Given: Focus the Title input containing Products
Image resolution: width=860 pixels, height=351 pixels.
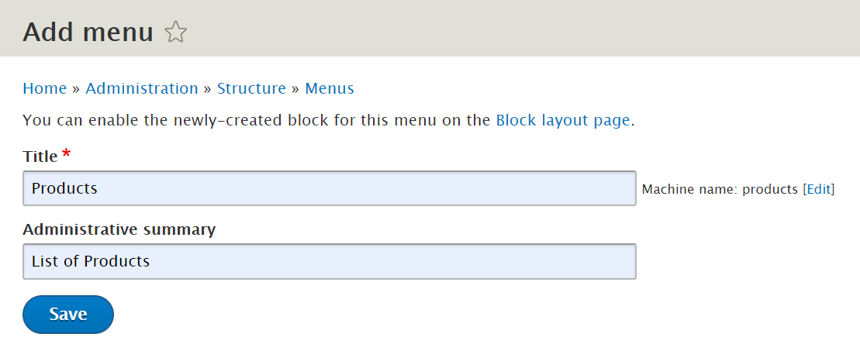Looking at the screenshot, I should [x=330, y=188].
